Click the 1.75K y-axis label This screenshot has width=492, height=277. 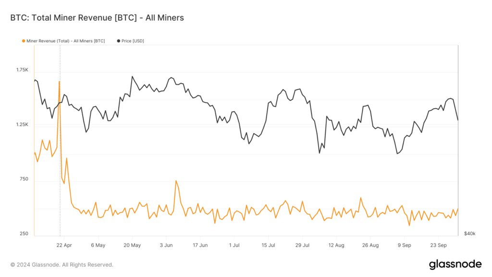23,70
